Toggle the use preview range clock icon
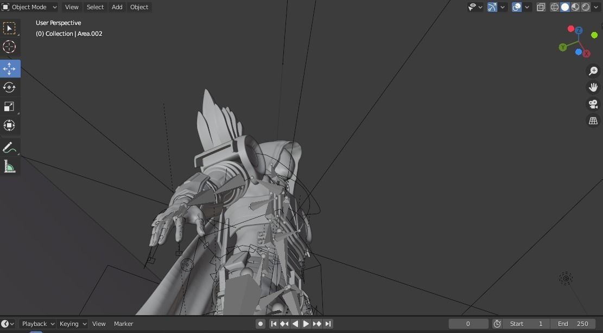Image resolution: width=603 pixels, height=333 pixels. pos(497,324)
